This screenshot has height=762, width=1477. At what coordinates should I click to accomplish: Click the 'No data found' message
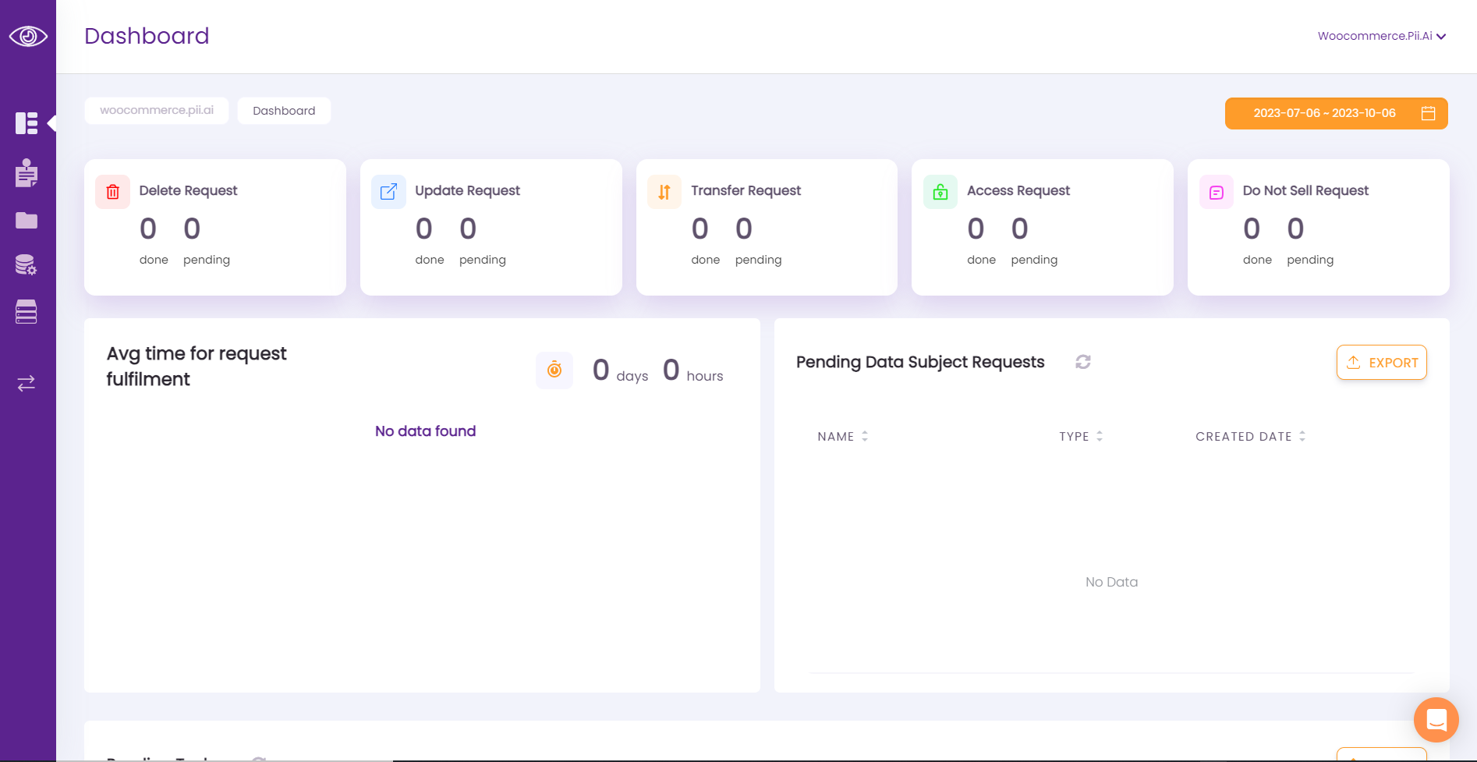coord(425,431)
